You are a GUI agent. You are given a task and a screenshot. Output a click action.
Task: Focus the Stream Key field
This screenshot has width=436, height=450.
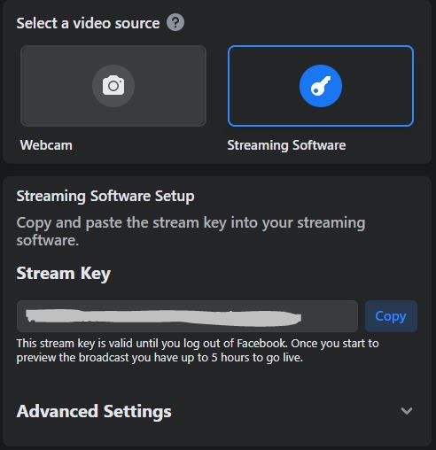tap(187, 316)
